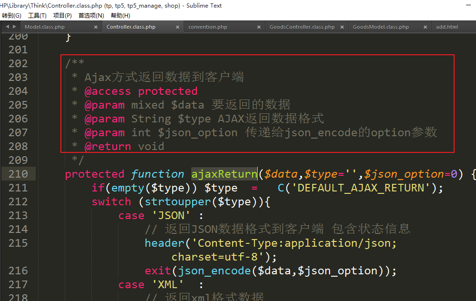Screen dimensions: 476x301
Task: Switch to the convention.php tab
Action: coord(208,27)
